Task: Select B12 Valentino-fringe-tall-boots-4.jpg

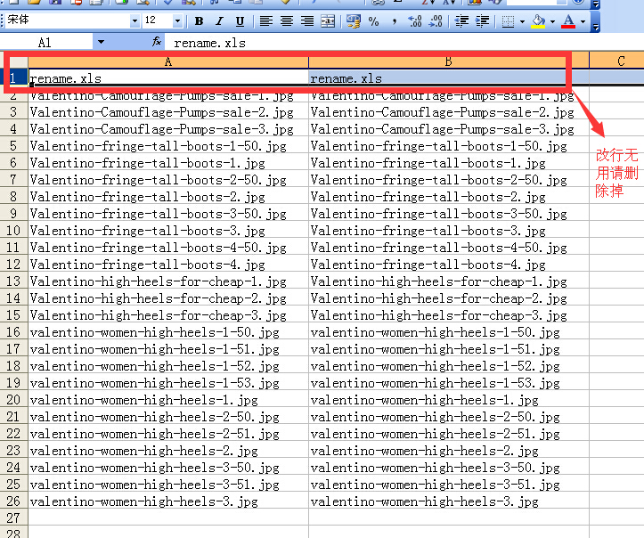Action: [449, 265]
